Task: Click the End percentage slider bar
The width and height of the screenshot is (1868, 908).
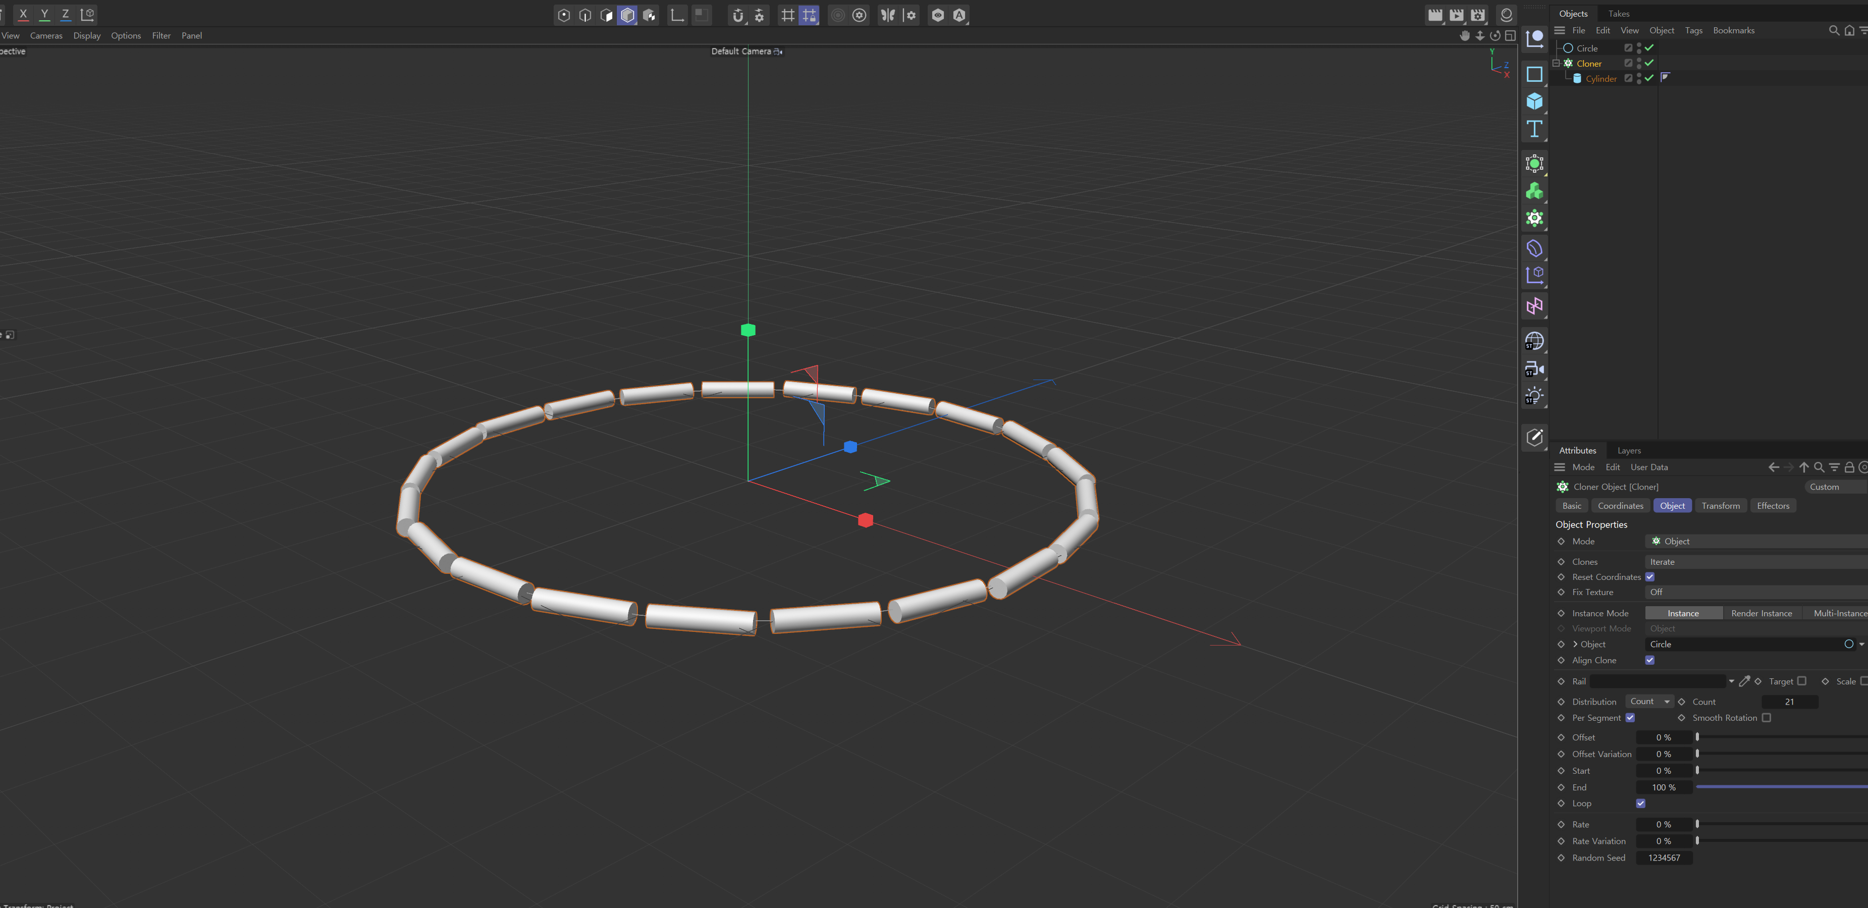Action: [x=1782, y=786]
